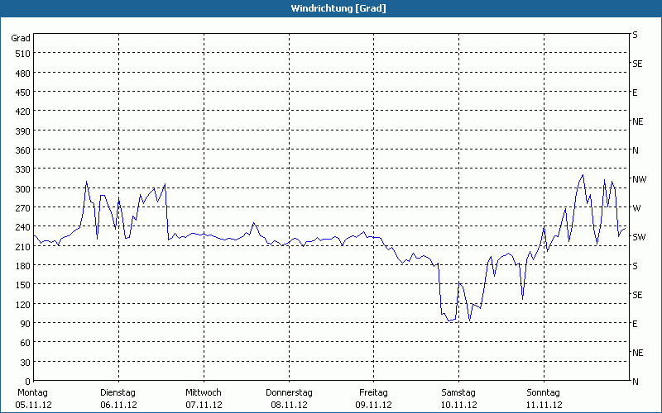The image size is (662, 413).
Task: Select the W compass label on the right axis
Action: click(x=636, y=208)
